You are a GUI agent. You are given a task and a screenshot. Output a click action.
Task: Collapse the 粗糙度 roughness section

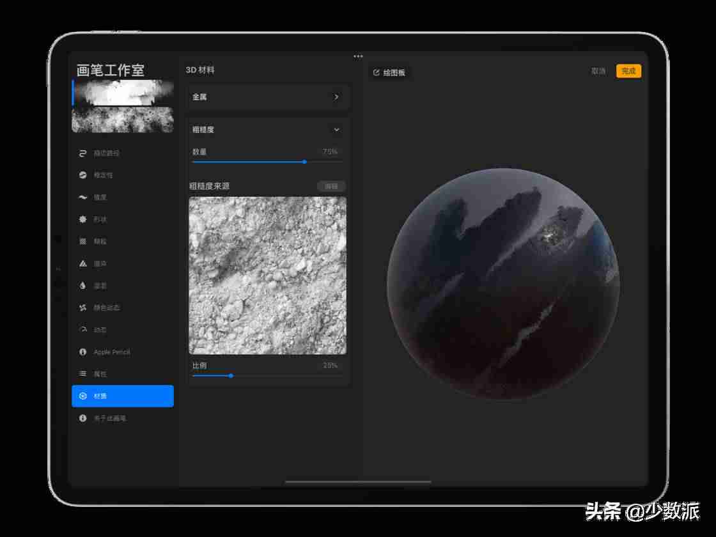click(268, 130)
